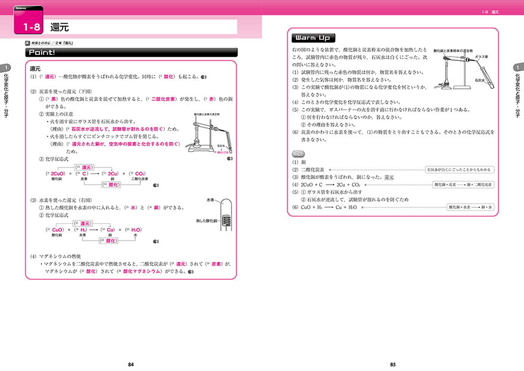Click page number 84

click(x=131, y=364)
